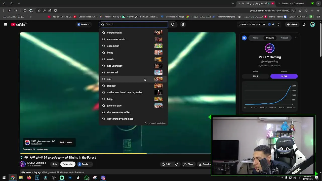Screen dimensions: 322x181
Task: Pick 'disclosure day trailer' suggestion
Action: tap(133, 112)
